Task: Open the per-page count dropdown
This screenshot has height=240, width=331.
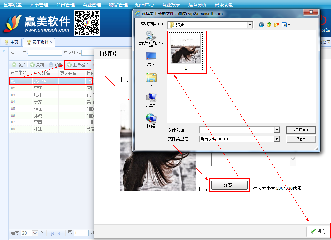Action: pyautogui.click(x=35, y=233)
